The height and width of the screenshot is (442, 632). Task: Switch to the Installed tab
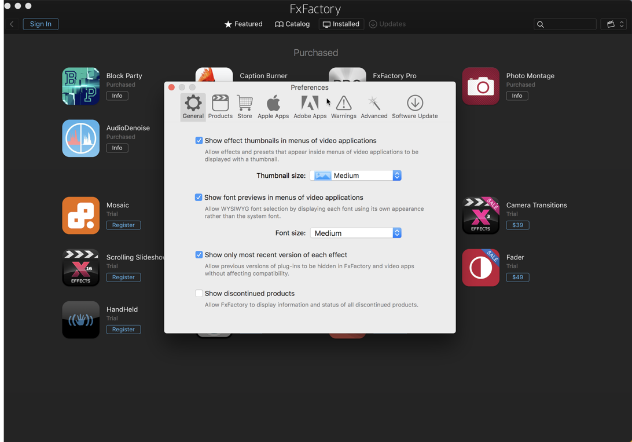click(341, 24)
